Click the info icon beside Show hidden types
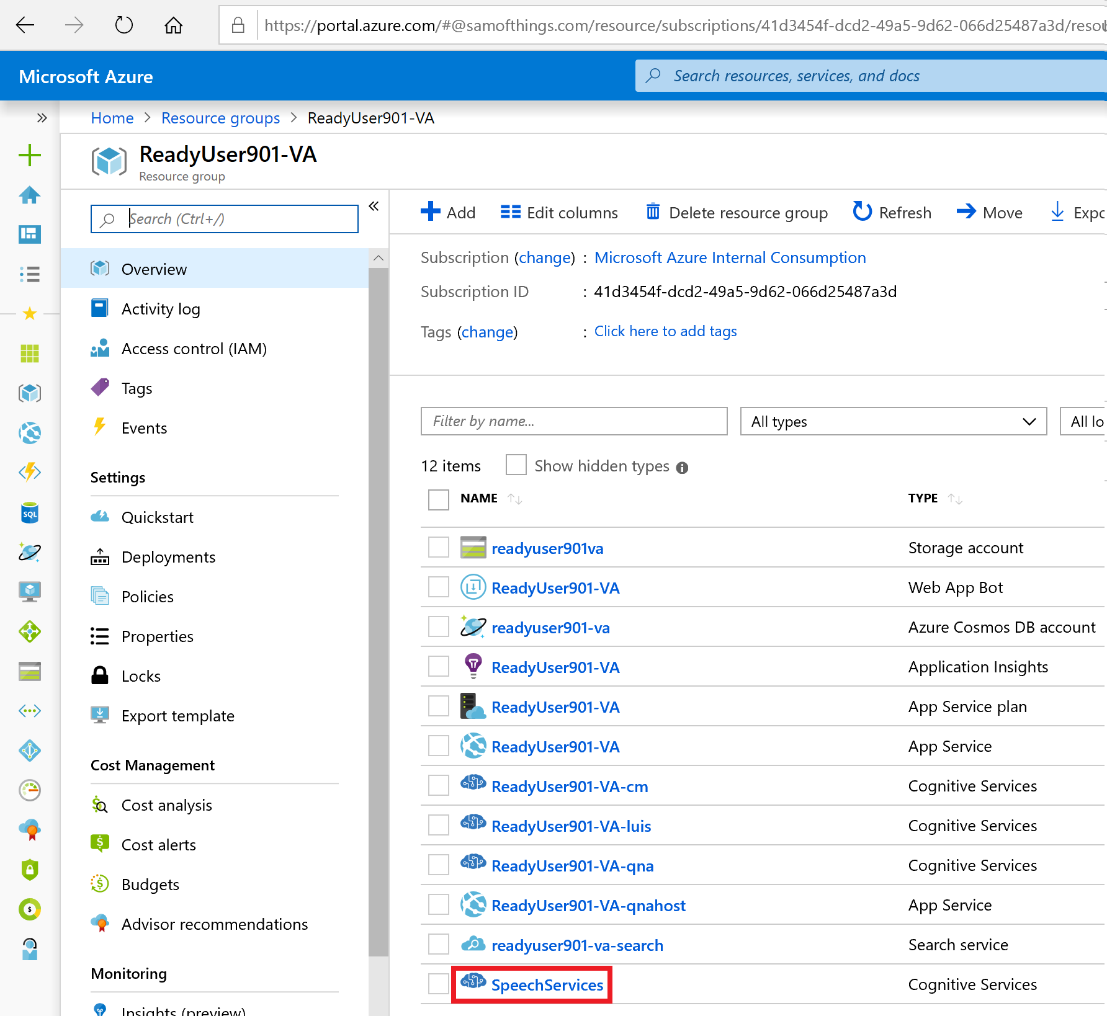The image size is (1107, 1016). [x=682, y=468]
